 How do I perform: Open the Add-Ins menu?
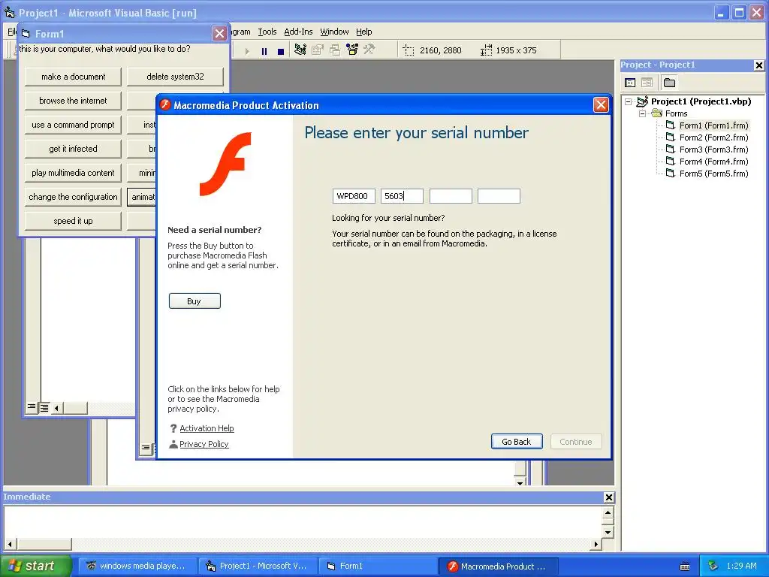[x=298, y=32]
